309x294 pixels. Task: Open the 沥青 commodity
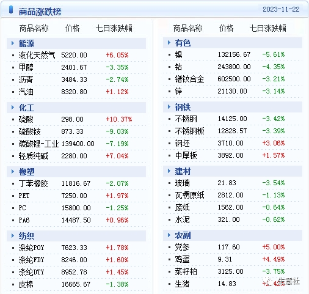(x=26, y=79)
